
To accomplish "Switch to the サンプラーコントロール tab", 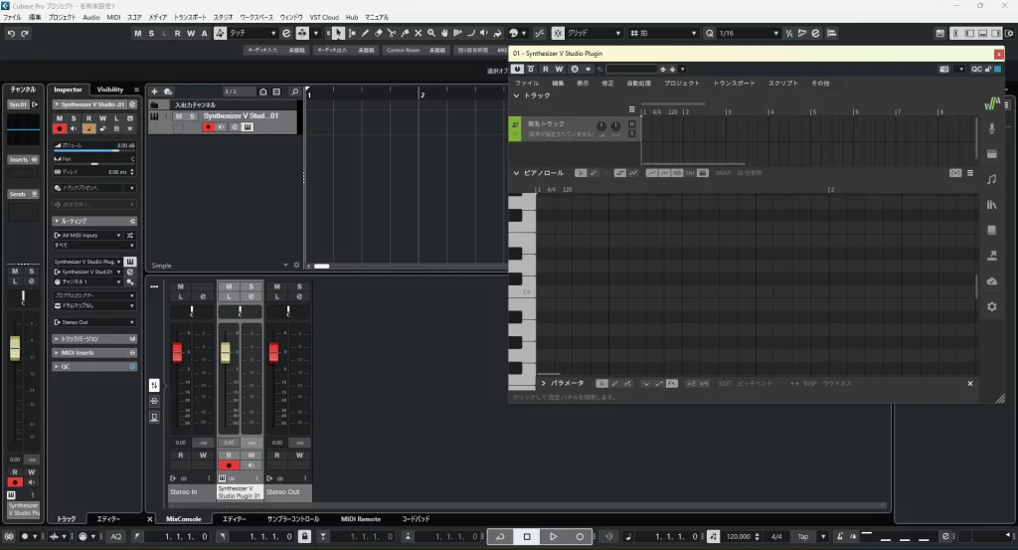I will (x=293, y=519).
